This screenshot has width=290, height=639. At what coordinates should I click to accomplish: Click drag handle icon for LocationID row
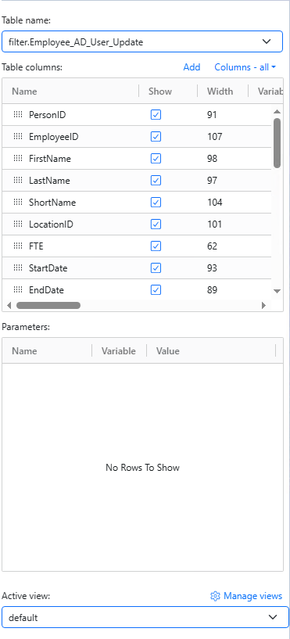[x=17, y=224]
